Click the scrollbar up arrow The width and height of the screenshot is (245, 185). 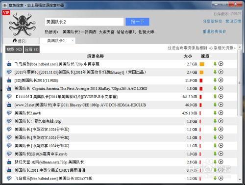point(240,47)
